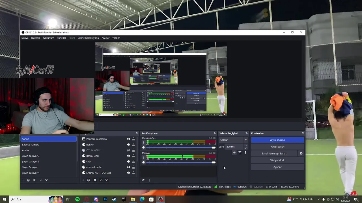Hide the Botrix Linki source
Viewport: 362px width, 203px height.
pos(128,156)
